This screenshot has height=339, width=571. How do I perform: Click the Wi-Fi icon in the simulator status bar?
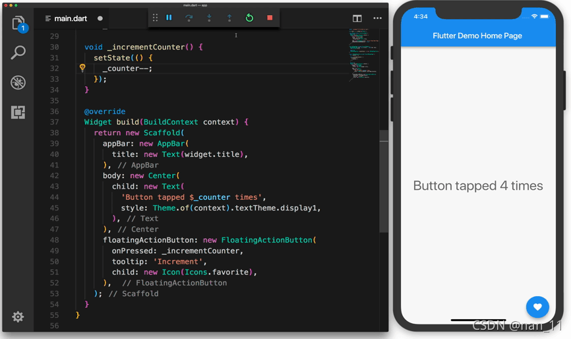(534, 16)
